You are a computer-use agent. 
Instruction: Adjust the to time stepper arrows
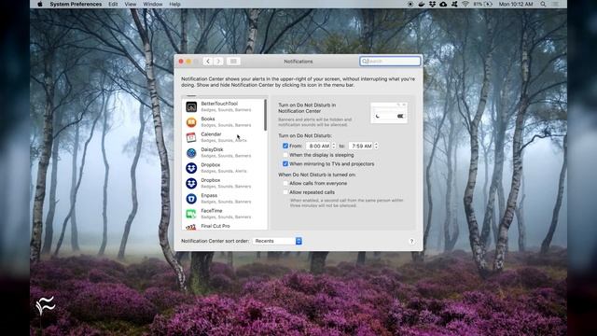376,146
